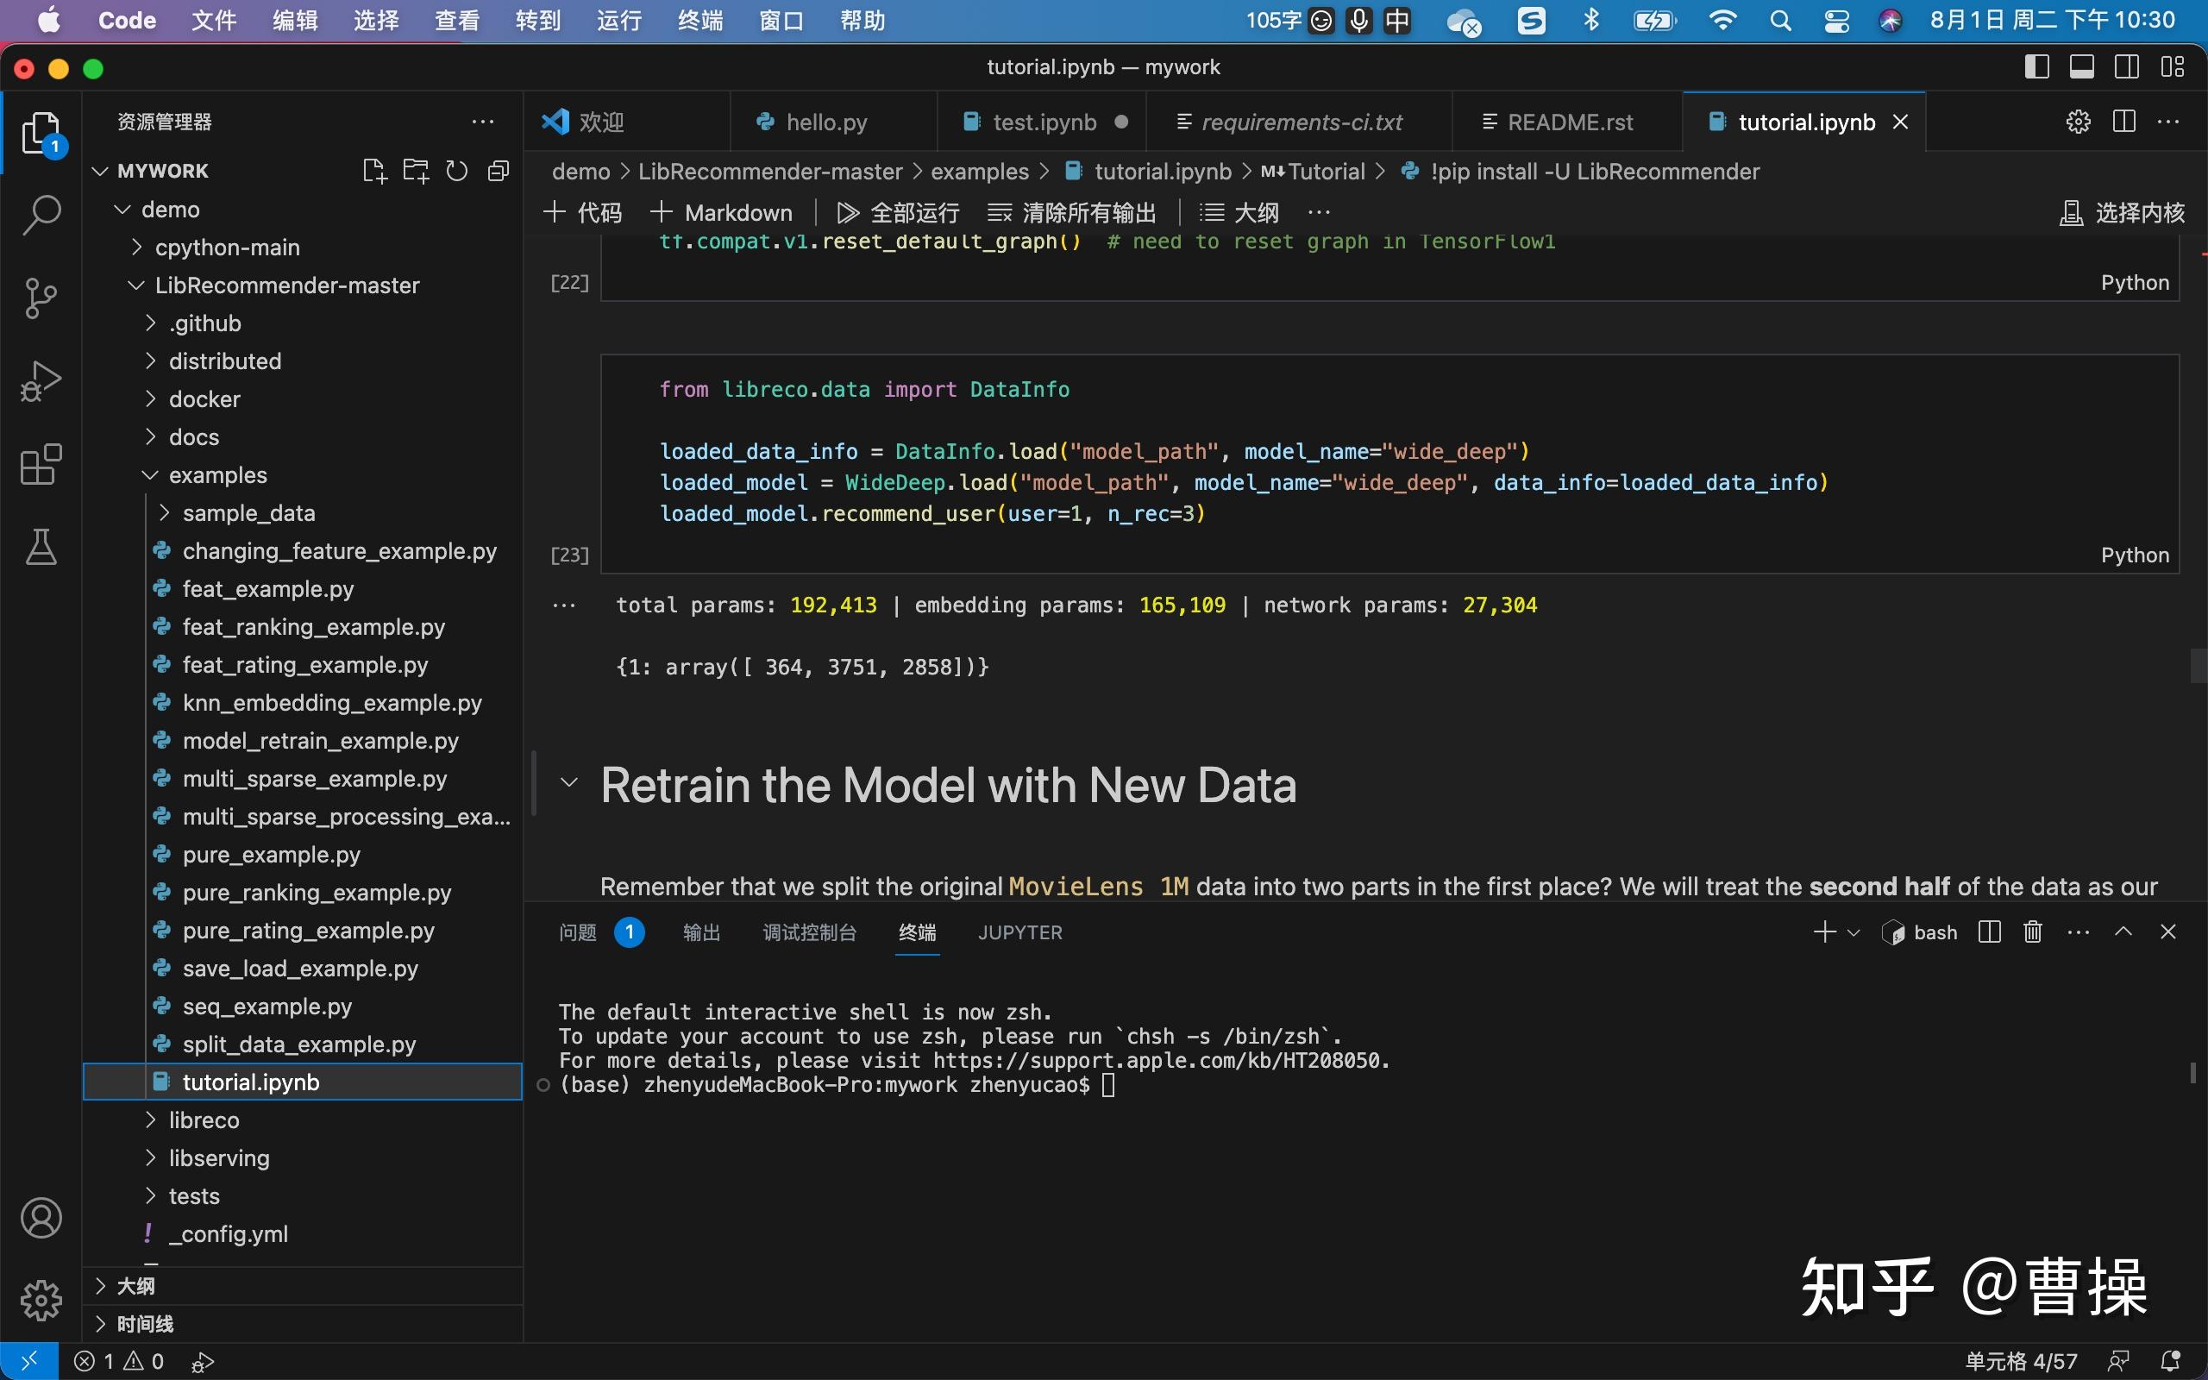Open the Extensions view
Viewport: 2208px width, 1380px height.
tap(41, 465)
